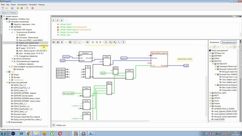Open Google Chrome from the taskbar
Viewport: 242px width, 136px height.
click(29, 133)
